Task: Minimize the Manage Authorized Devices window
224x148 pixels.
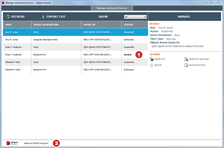Action: (206, 2)
